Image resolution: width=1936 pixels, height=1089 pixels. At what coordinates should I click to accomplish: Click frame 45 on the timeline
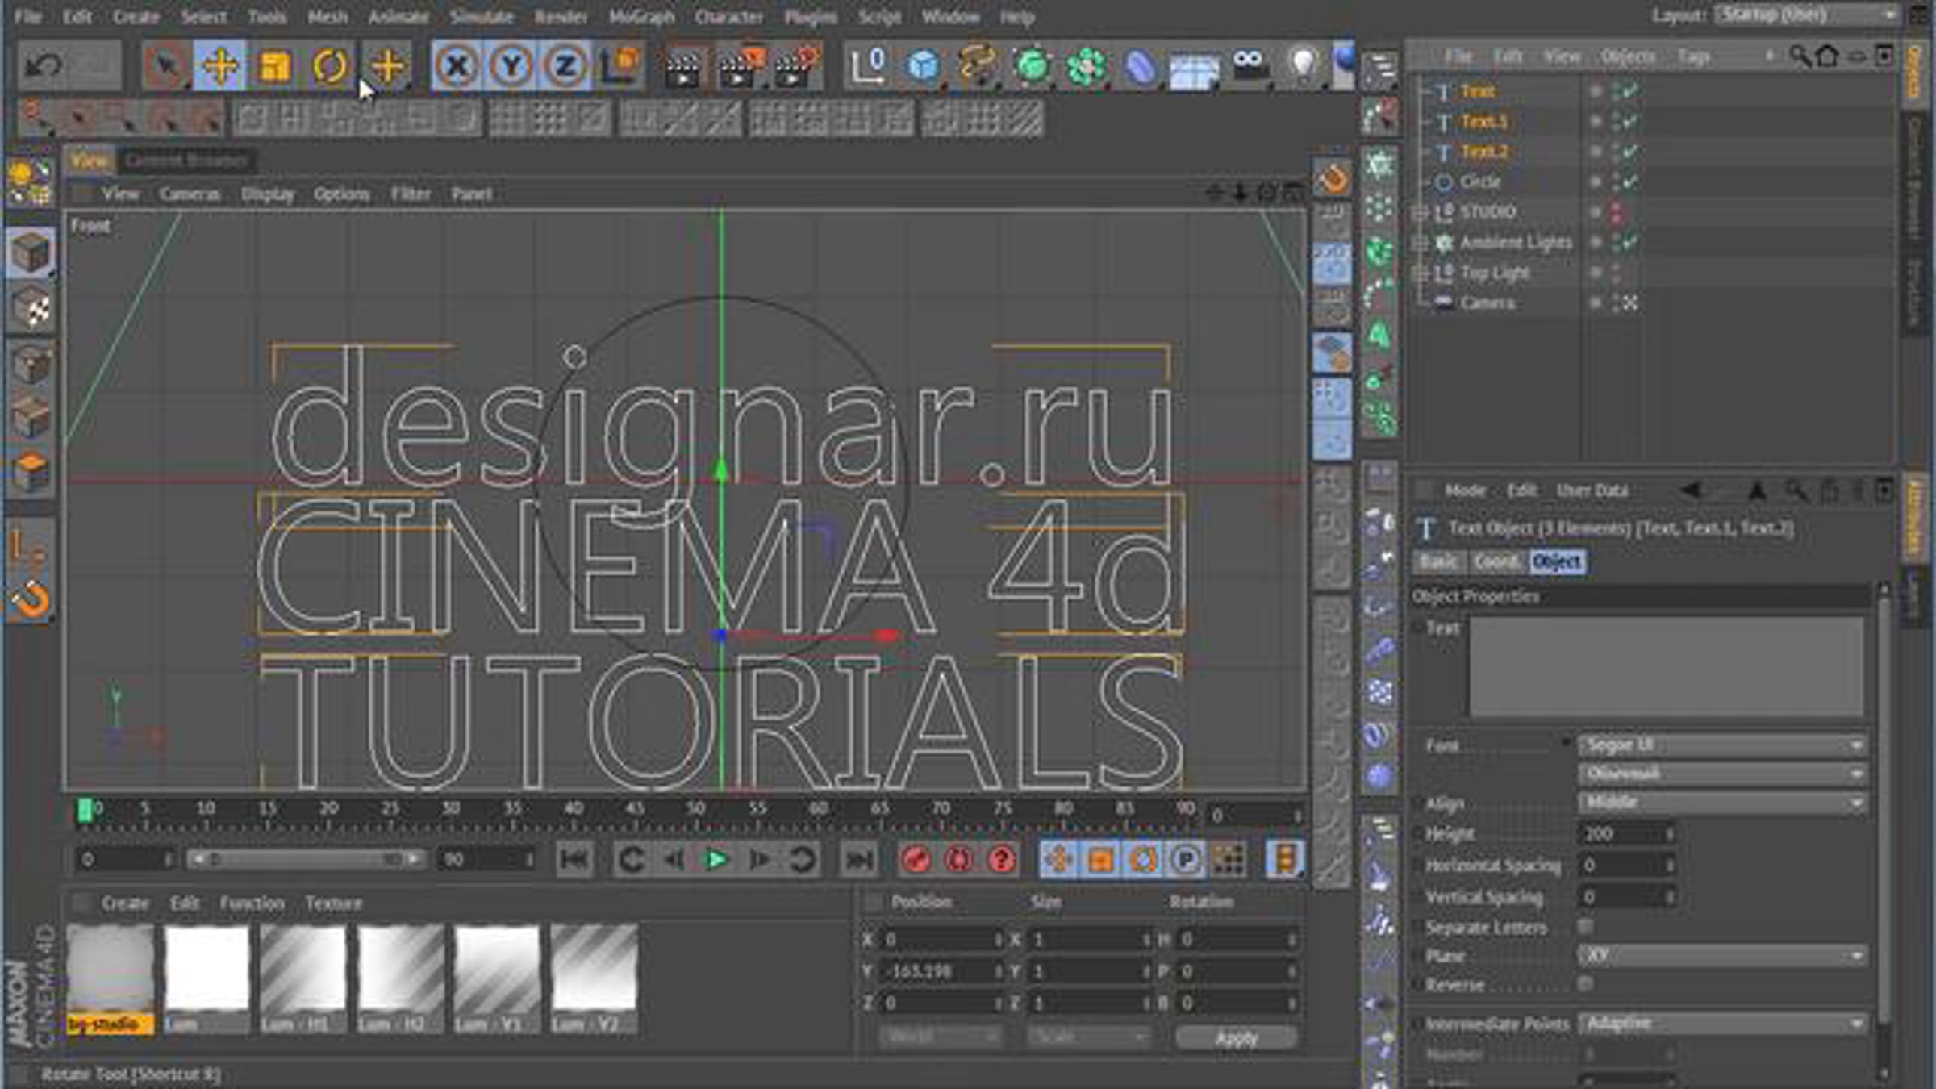click(x=635, y=808)
